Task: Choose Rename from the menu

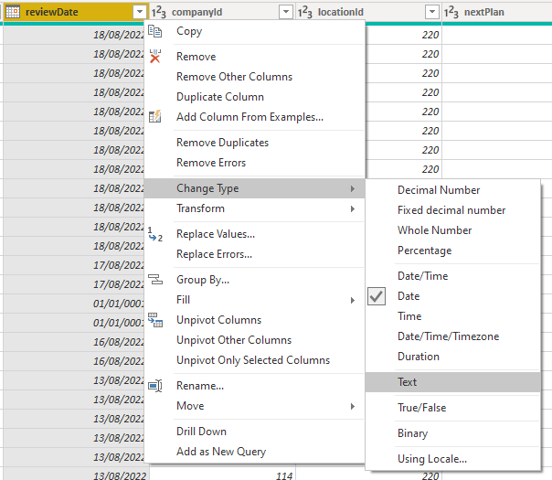Action: [254, 386]
